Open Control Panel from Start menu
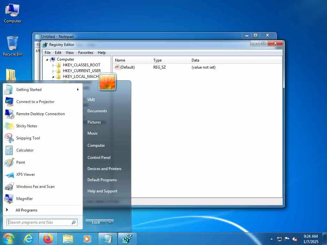327x245 pixels. 99,158
